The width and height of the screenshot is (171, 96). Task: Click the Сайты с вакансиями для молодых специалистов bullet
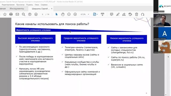(124, 50)
